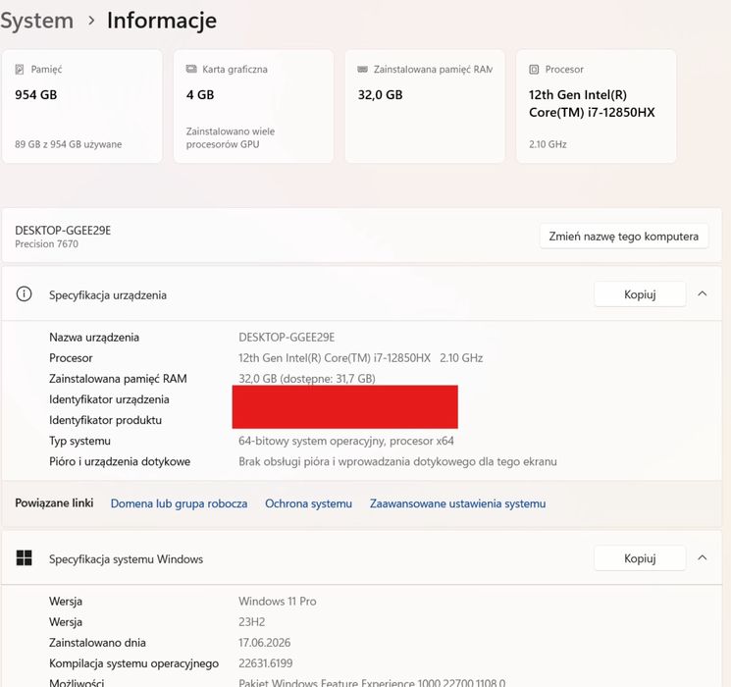Click the Powiązane linki label
The width and height of the screenshot is (731, 687).
coord(54,503)
